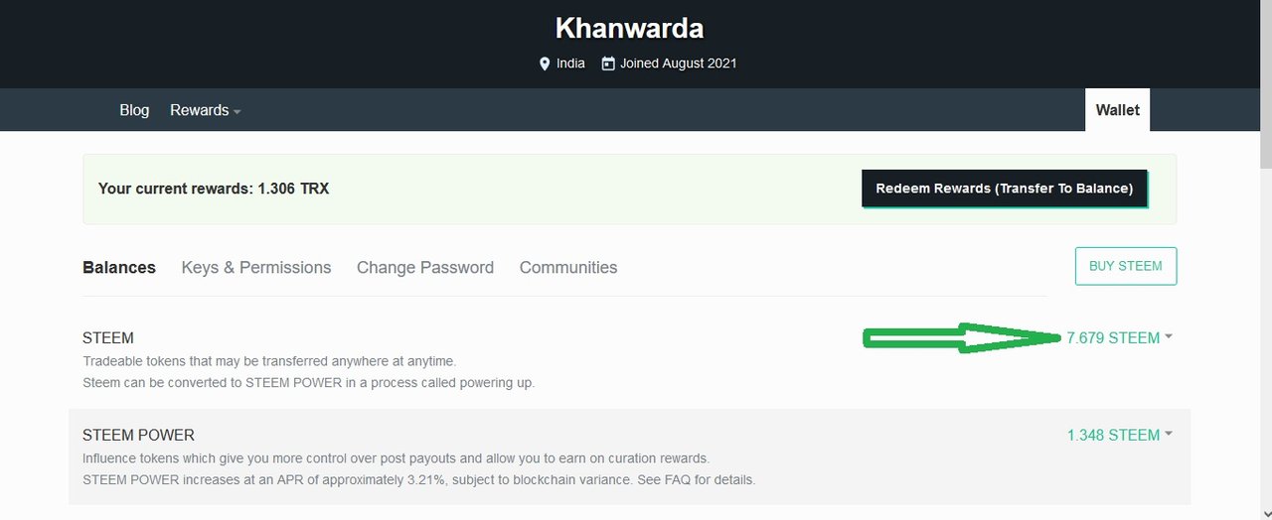
Task: Expand the 1.348 STEEM power dropdown
Action: (x=1119, y=435)
